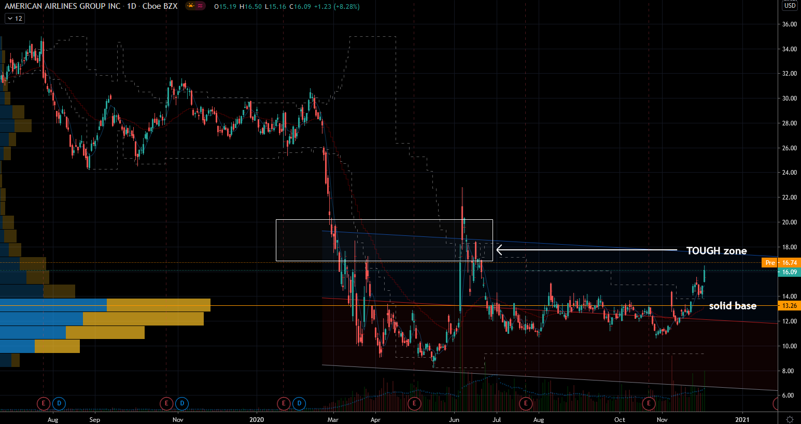Click the 8.00 price axis label
Screen dimensions: 801x424
coord(789,371)
